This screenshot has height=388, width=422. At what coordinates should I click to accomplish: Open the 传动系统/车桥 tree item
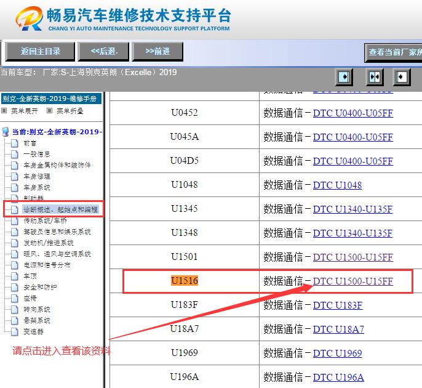[x=45, y=220]
